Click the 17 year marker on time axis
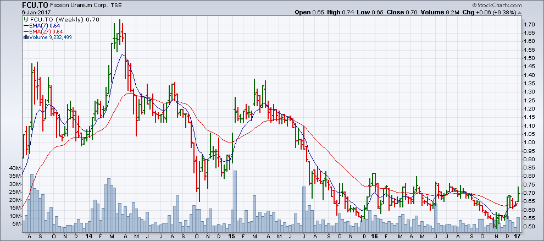 [518, 236]
